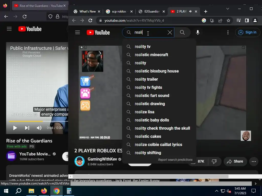The width and height of the screenshot is (262, 196).
Task: Reload the Firefox page
Action: coord(25,17)
